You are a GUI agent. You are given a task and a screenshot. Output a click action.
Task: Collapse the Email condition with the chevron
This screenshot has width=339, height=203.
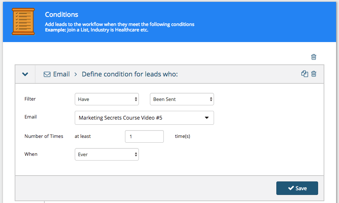[x=25, y=74]
